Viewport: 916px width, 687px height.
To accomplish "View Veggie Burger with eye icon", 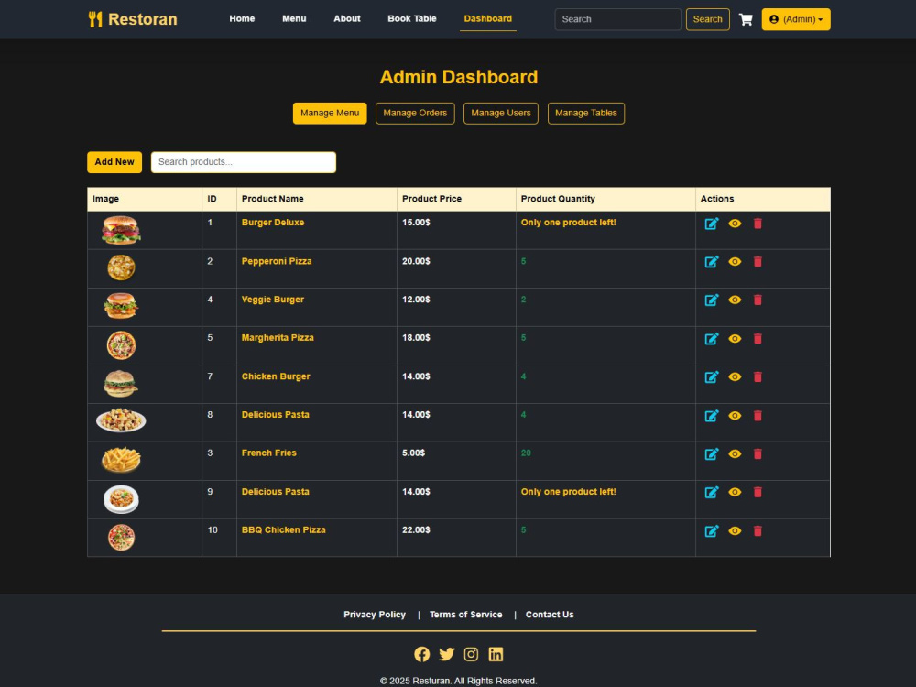I will (x=735, y=300).
